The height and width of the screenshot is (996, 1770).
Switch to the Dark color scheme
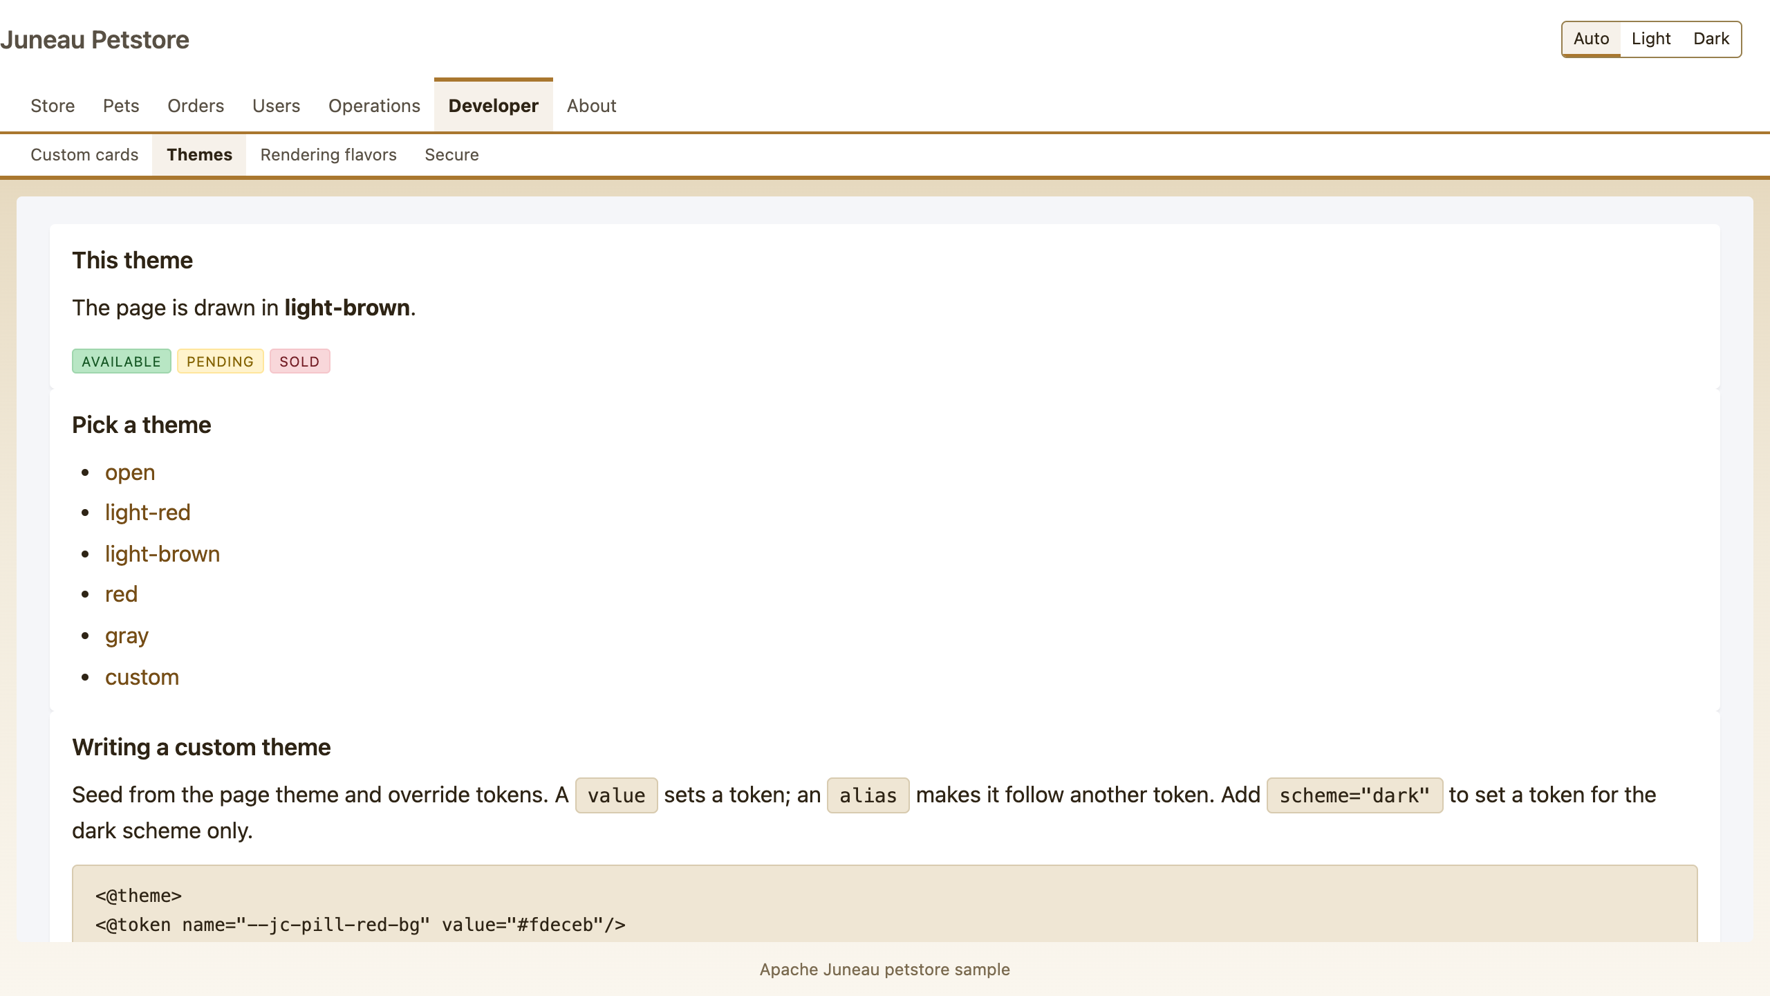tap(1711, 39)
